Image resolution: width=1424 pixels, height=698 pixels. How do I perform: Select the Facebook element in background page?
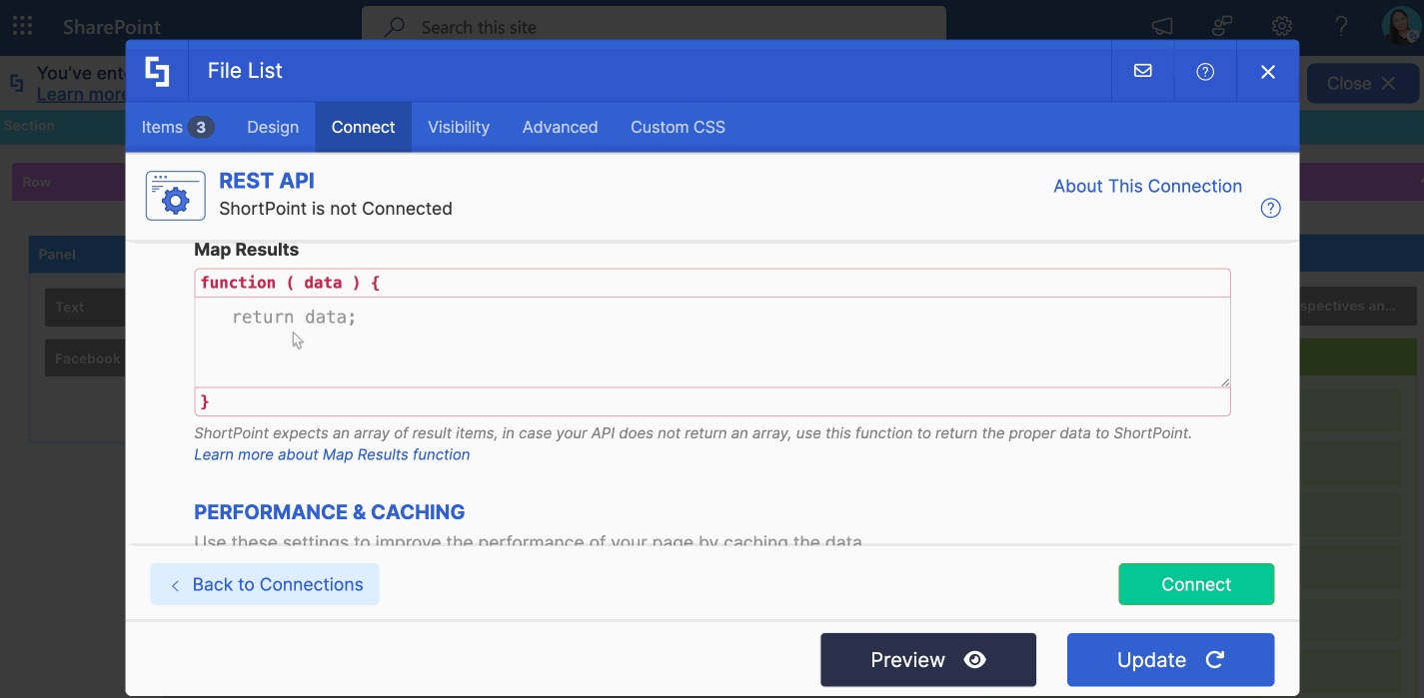click(x=85, y=358)
